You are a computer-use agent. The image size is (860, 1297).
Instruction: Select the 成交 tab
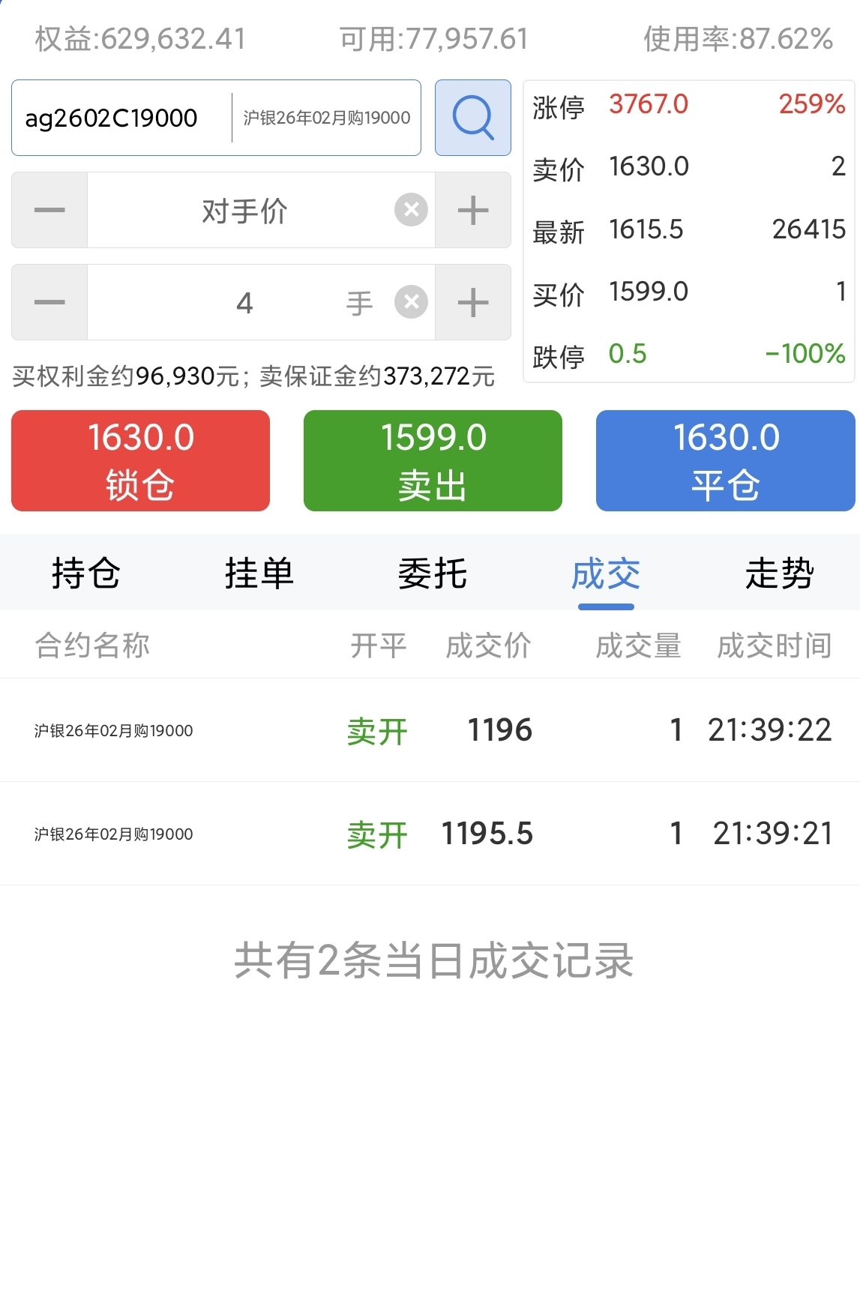click(606, 574)
